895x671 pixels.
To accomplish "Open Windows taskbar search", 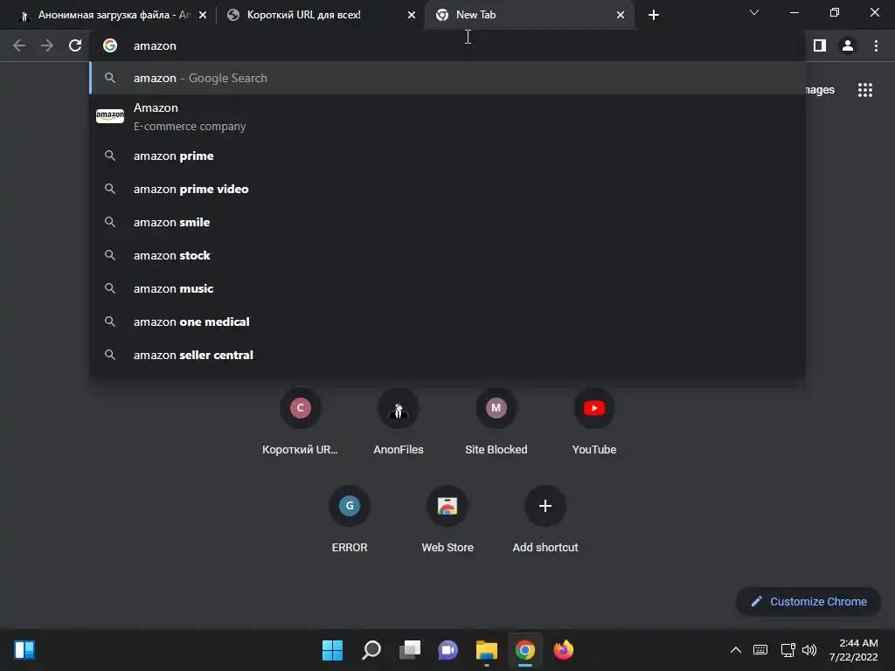I will click(x=371, y=650).
